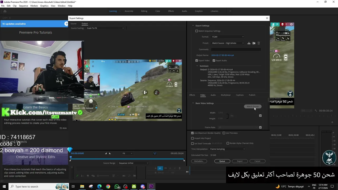
Task: Switch to the Captions tab
Action: click(240, 95)
